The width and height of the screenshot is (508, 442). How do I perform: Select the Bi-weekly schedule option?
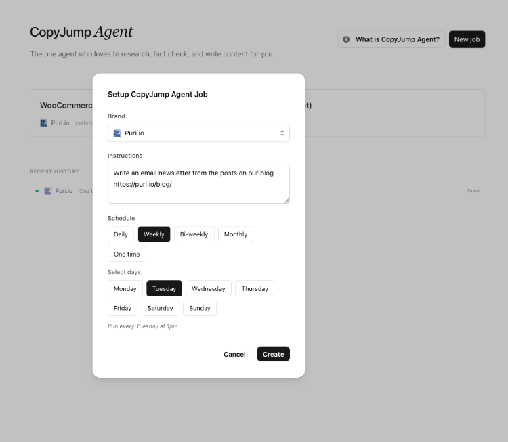pyautogui.click(x=194, y=234)
